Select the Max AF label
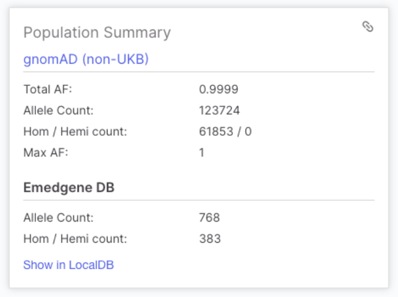The image size is (398, 297). [x=45, y=152]
